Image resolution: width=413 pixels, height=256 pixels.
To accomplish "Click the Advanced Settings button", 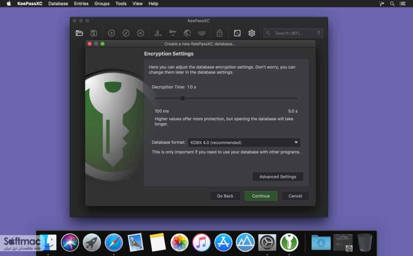I will pos(278,176).
